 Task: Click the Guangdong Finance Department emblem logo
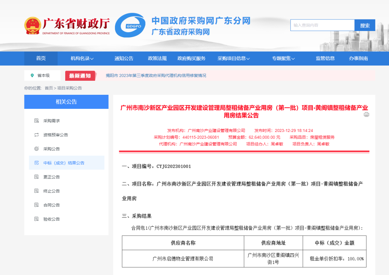point(32,26)
